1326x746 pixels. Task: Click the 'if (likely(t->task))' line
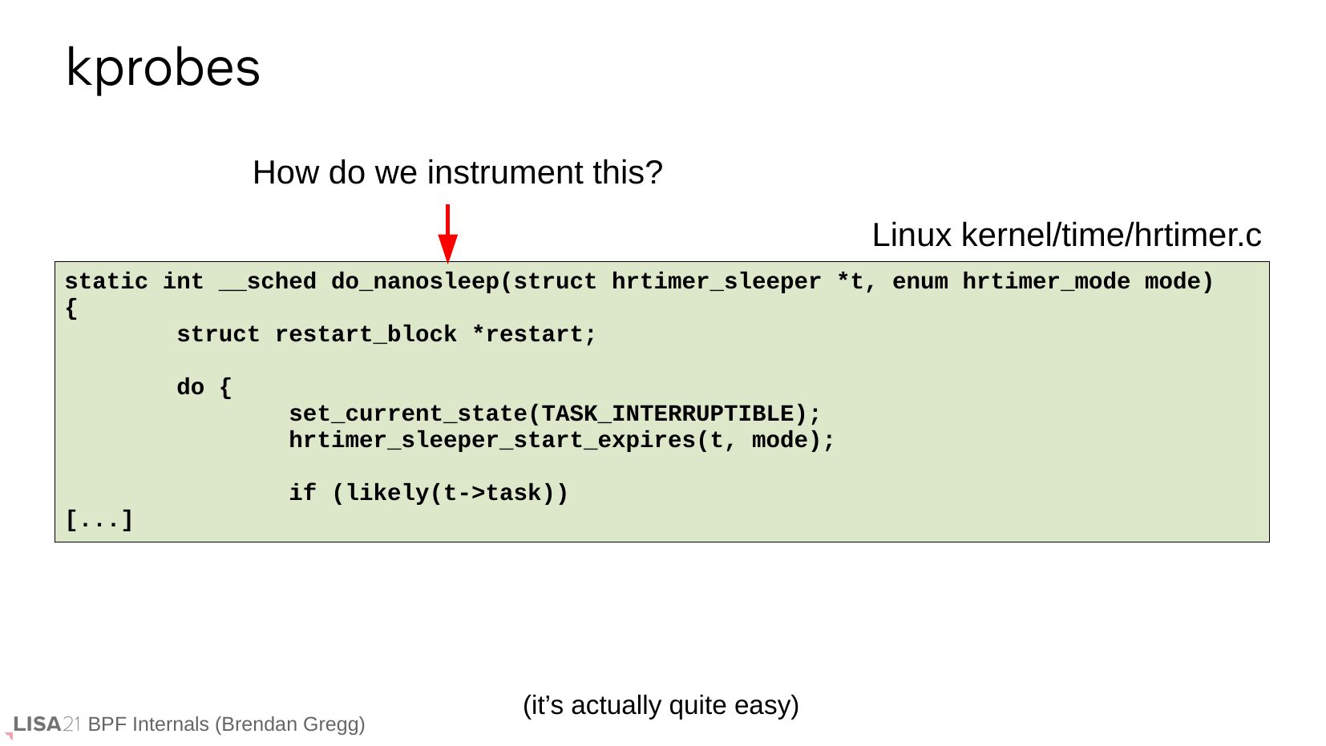(x=428, y=494)
